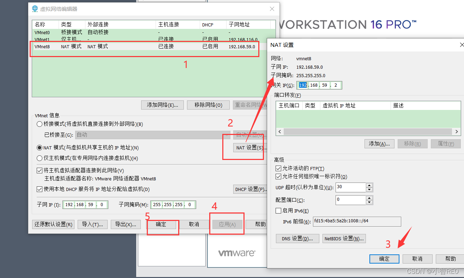Click the 虚拟机 IP 地址 column header
464x278 pixels.
coord(355,105)
